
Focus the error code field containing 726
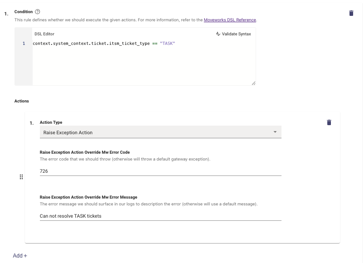pyautogui.click(x=160, y=171)
